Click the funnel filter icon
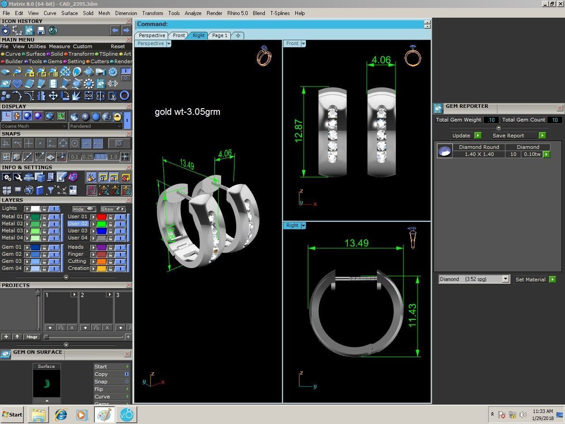Image resolution: width=565 pixels, height=424 pixels. coord(51,190)
